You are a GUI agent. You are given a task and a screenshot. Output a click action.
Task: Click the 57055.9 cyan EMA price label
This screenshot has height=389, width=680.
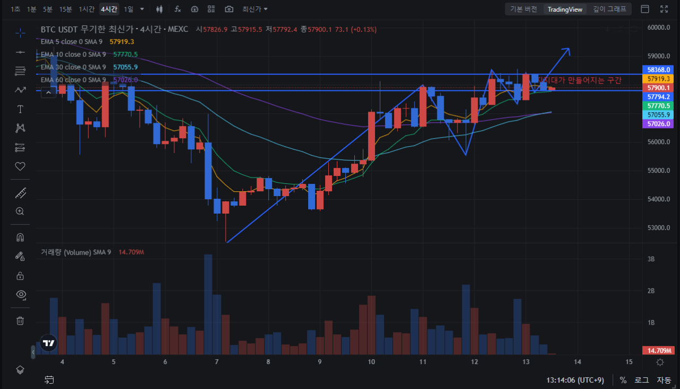[x=658, y=115]
